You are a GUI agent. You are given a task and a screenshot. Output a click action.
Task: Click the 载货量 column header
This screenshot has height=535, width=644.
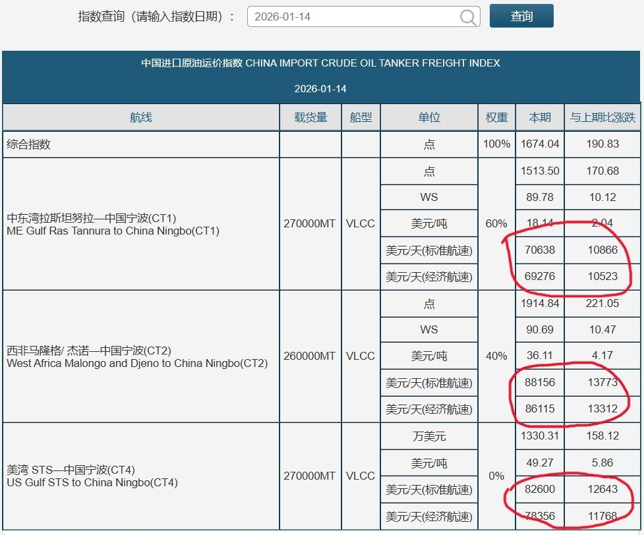(x=310, y=117)
